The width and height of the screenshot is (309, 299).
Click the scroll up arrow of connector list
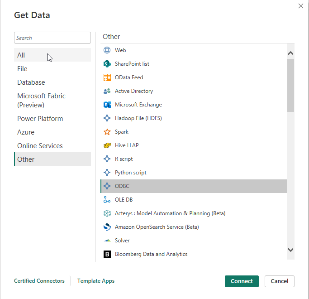tap(290, 53)
